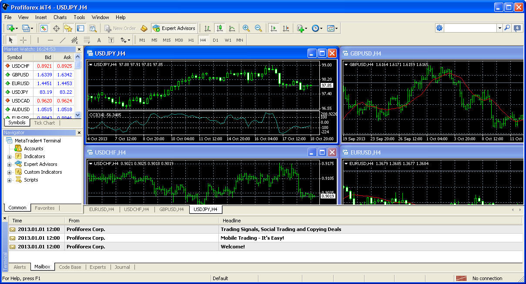The image size is (526, 284).
Task: Select Accounts in the Navigator tree
Action: (34, 149)
